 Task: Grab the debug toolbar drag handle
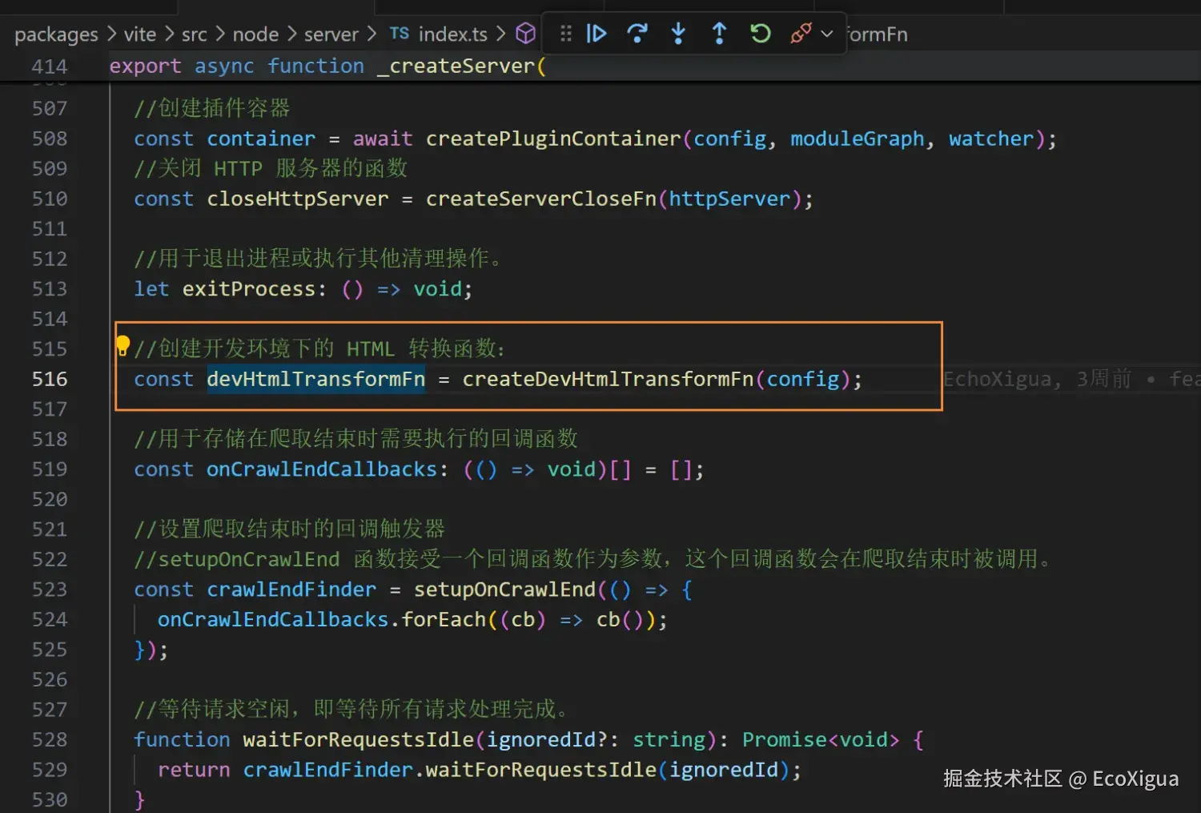(566, 34)
